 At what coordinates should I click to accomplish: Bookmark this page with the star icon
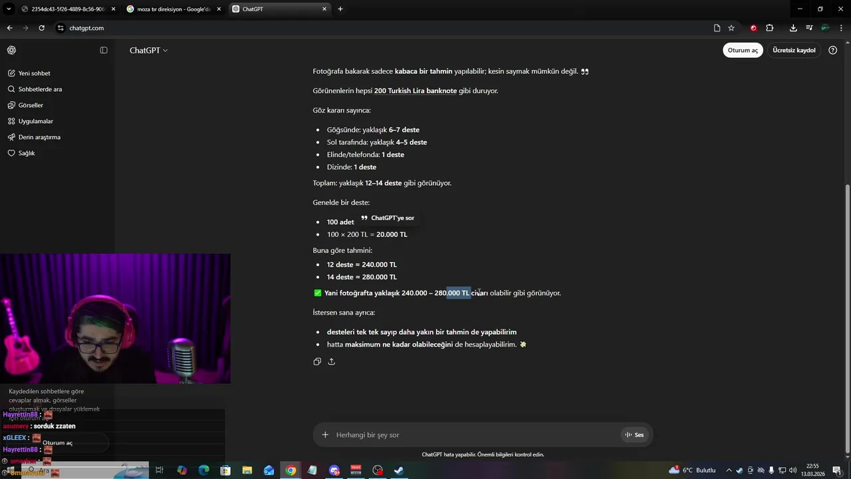(731, 28)
